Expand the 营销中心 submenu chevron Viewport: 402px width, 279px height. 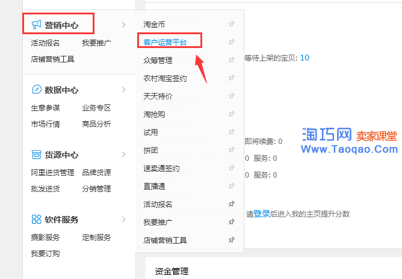[123, 25]
